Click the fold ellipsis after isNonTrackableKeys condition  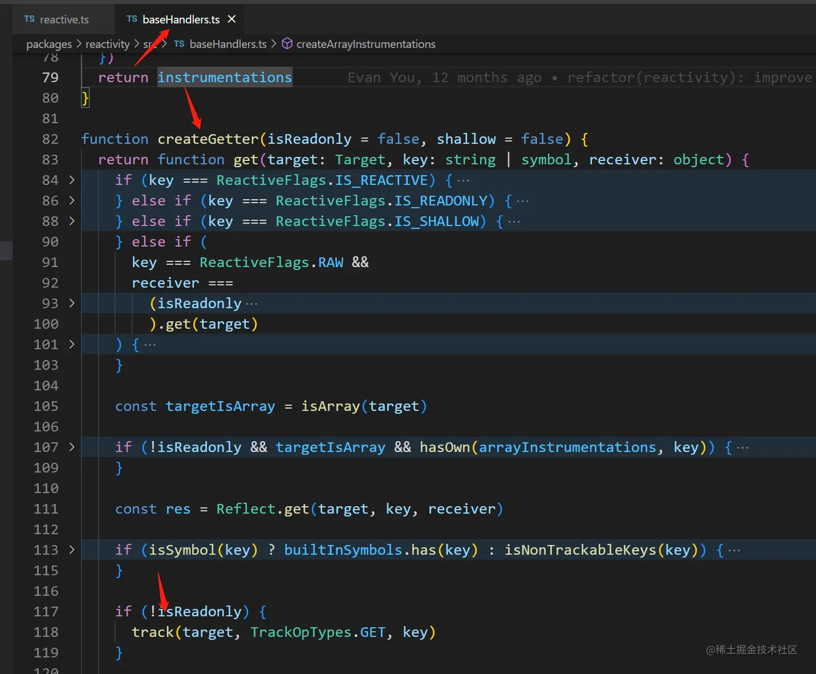click(734, 551)
